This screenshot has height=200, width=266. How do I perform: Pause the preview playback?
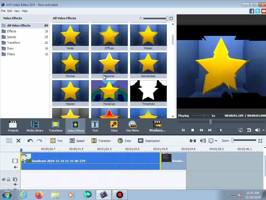(183, 130)
